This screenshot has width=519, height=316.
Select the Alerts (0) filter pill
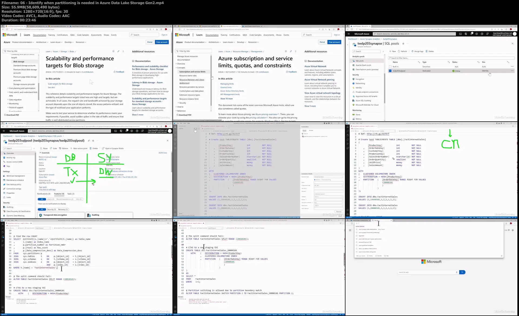51,199
